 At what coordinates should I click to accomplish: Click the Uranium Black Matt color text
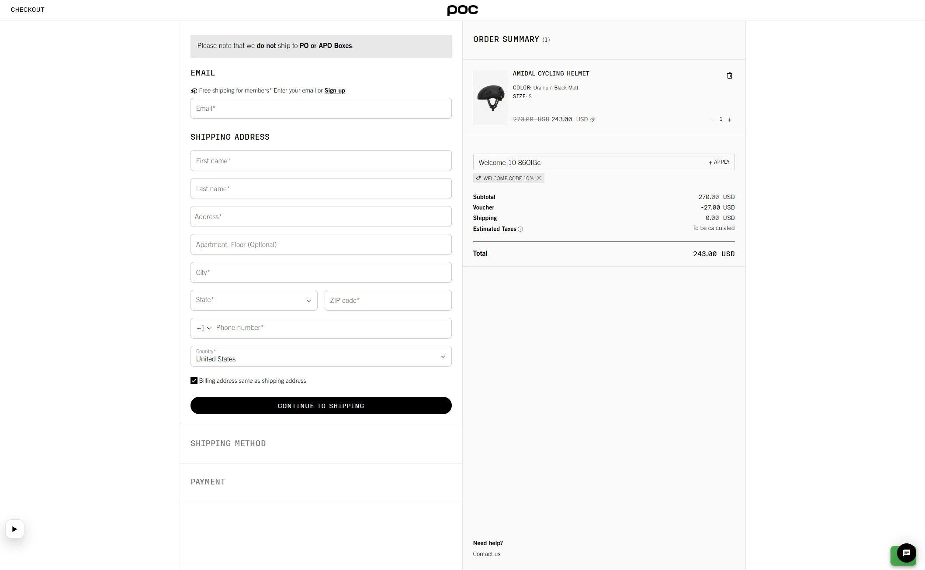pos(555,88)
